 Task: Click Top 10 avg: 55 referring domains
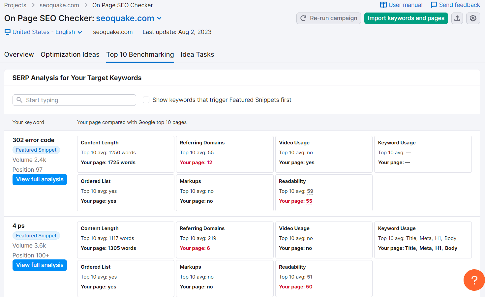(197, 153)
